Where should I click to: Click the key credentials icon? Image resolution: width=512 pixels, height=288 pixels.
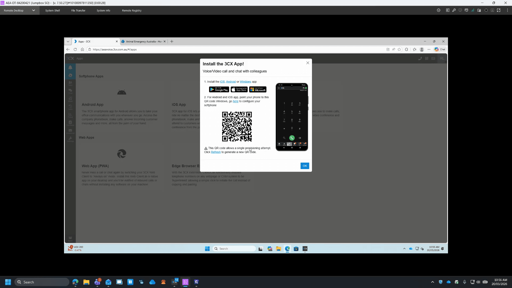pyautogui.click(x=454, y=10)
